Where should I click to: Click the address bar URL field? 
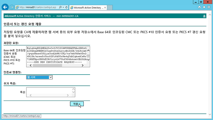coord(38,7)
